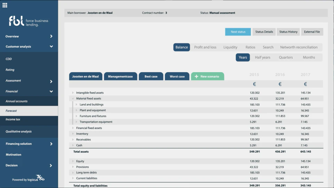This screenshot has width=334, height=188.
Task: Select Forecast in the sidebar
Action: pyautogui.click(x=29, y=111)
